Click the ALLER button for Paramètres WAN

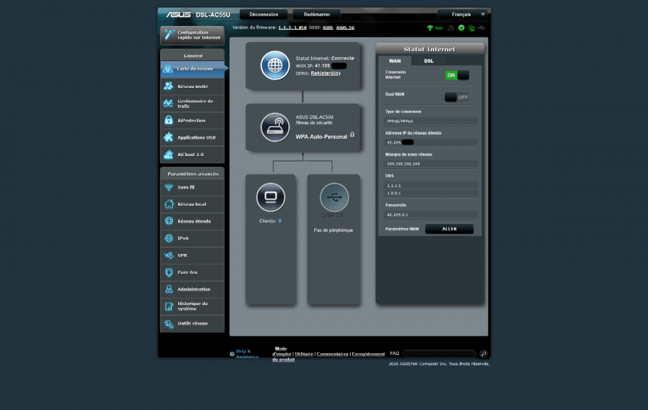[449, 229]
